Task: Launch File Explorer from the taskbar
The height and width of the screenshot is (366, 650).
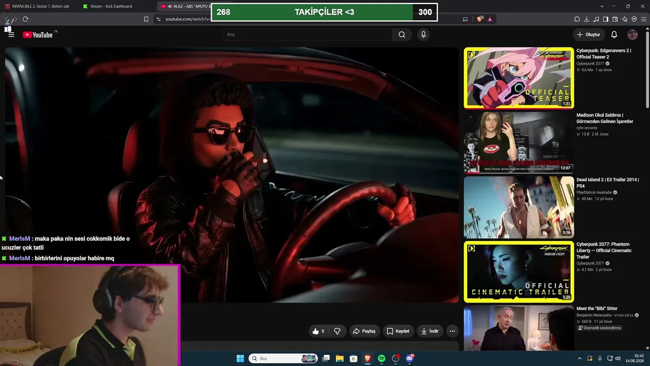Action: pyautogui.click(x=340, y=358)
